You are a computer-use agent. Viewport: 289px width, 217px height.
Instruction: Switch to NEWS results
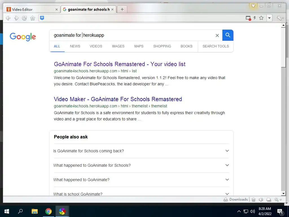[x=75, y=46]
